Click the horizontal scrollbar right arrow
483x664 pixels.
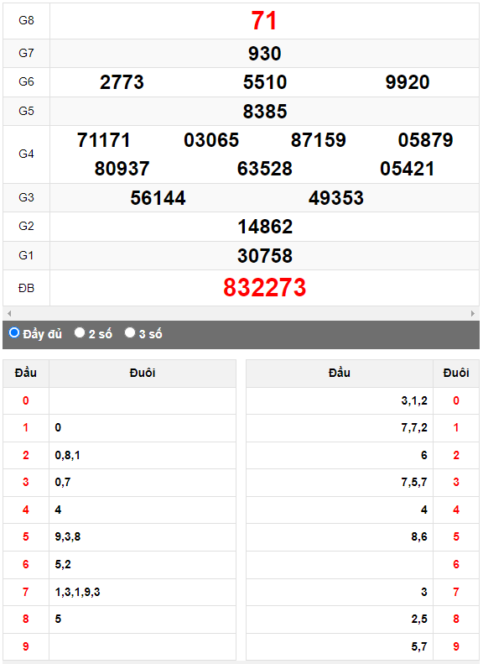(x=473, y=314)
